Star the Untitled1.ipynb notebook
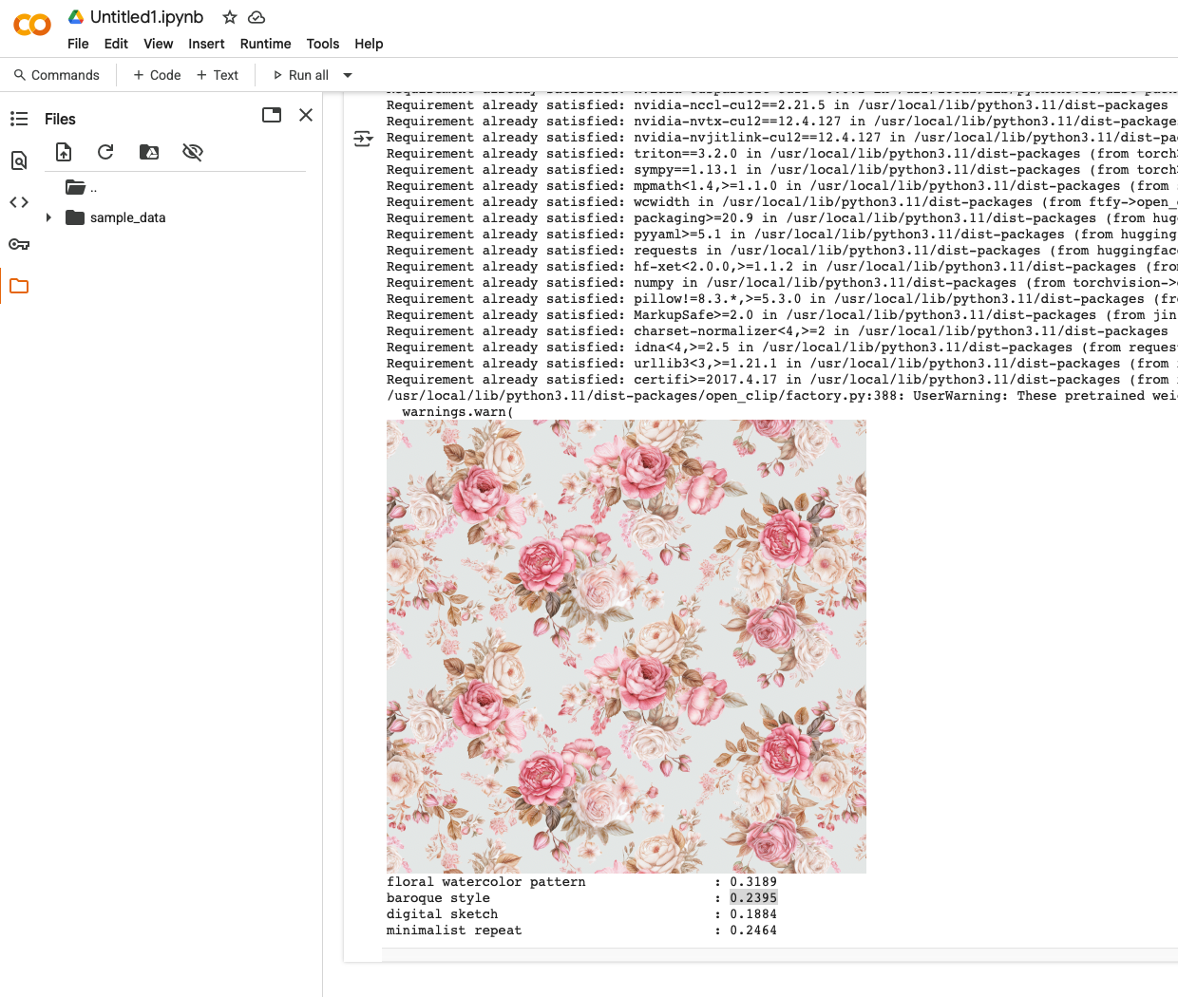Viewport: 1178px width, 997px height. tap(229, 17)
